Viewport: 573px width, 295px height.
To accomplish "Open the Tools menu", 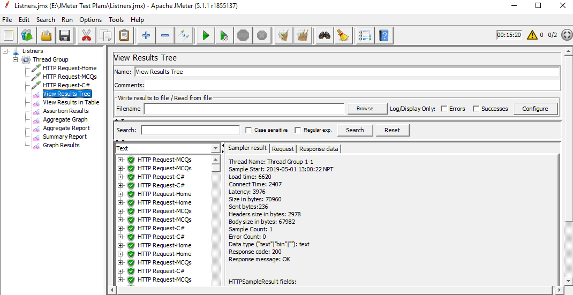I will pos(116,20).
